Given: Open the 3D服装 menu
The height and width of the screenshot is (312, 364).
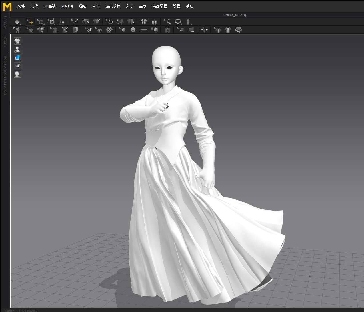Looking at the screenshot, I should 50,6.
